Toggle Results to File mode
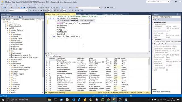 (66, 10)
